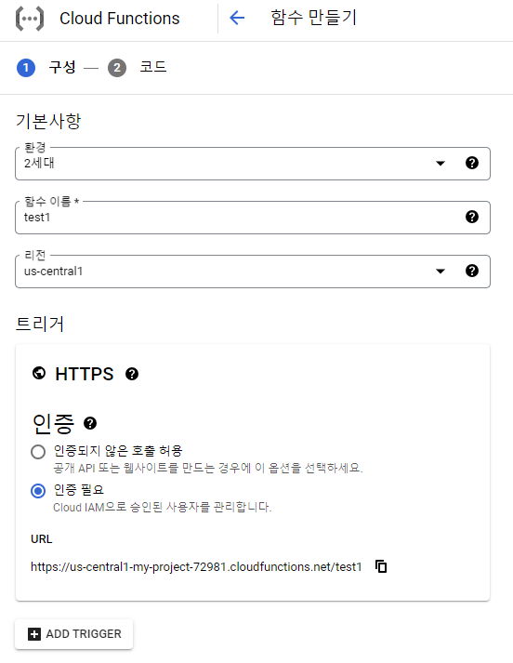Image resolution: width=513 pixels, height=663 pixels.
Task: Click the Cloud Functions logo icon
Action: click(30, 19)
